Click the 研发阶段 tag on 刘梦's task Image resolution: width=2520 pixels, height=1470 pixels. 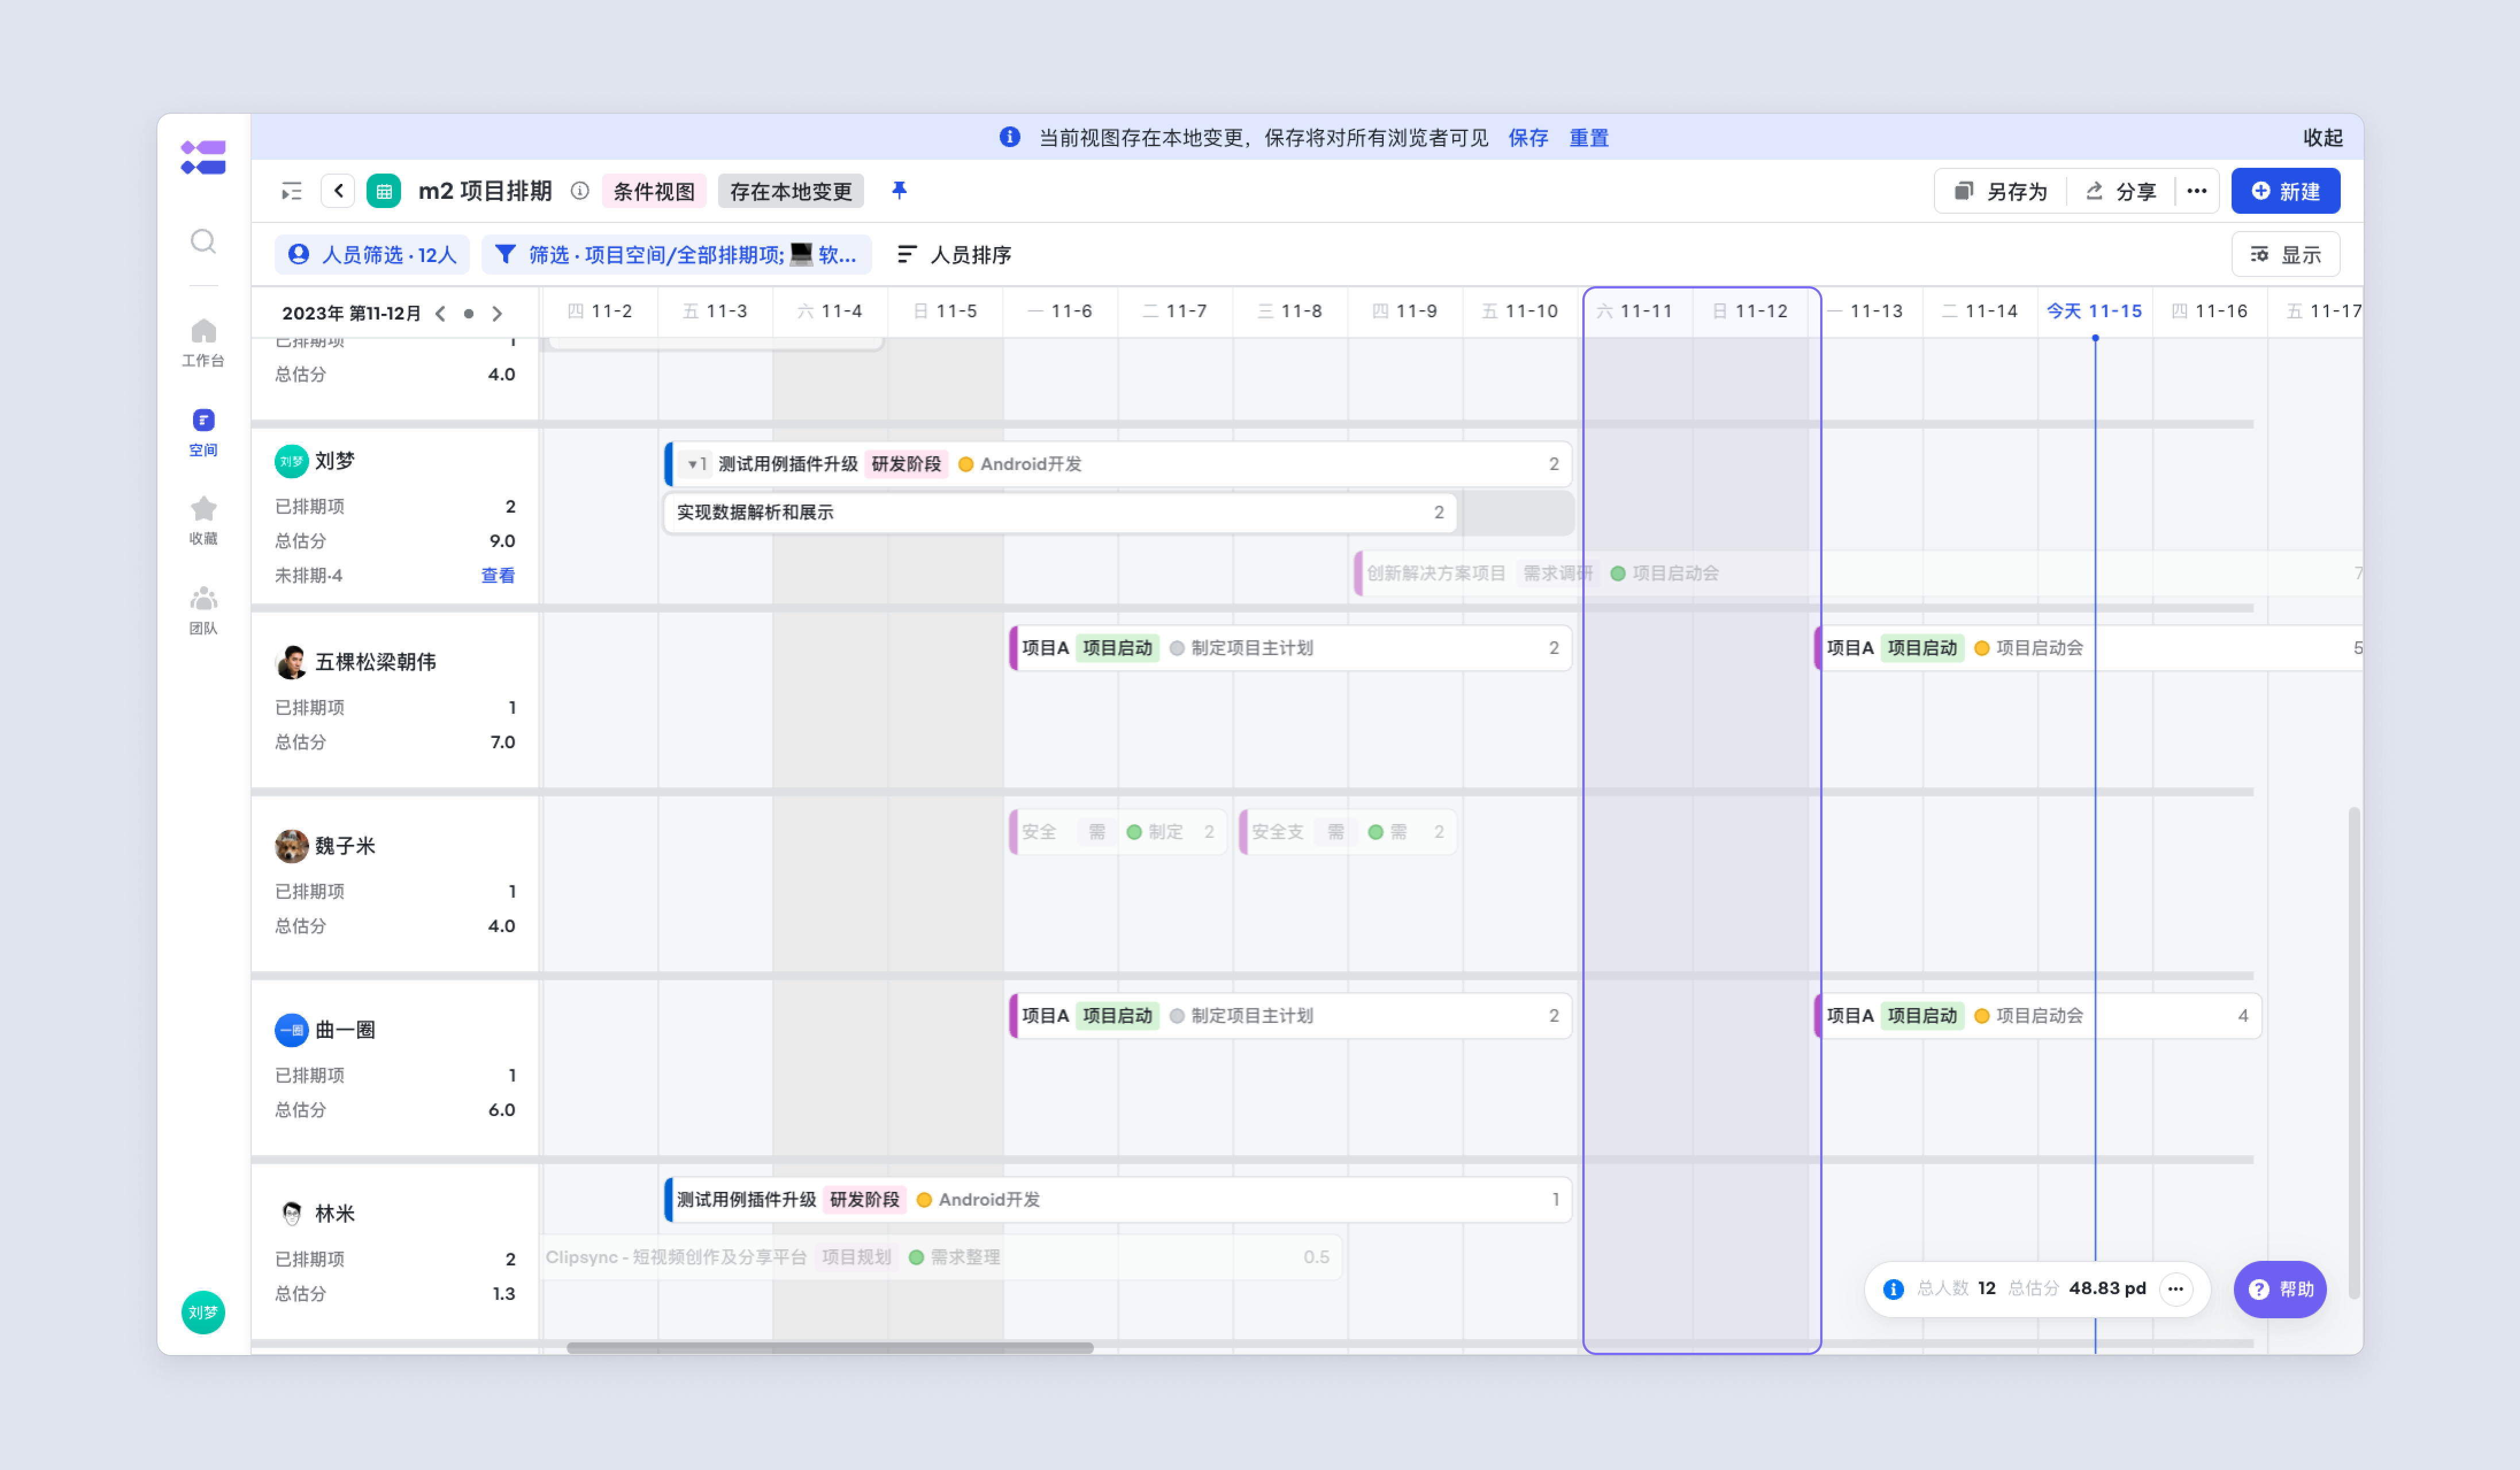click(x=906, y=464)
